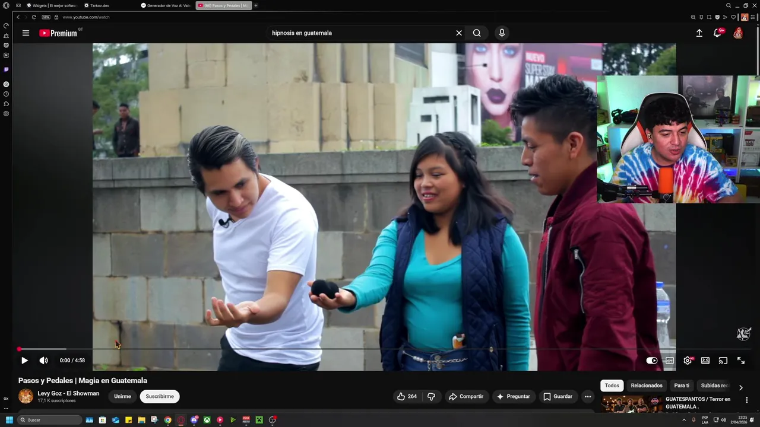Screen dimensions: 760x427
Task: Open Twitch in the browser sidebar
Action: pyautogui.click(x=6, y=69)
